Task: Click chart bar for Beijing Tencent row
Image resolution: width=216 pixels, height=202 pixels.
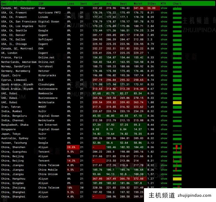Action: tap(177, 161)
